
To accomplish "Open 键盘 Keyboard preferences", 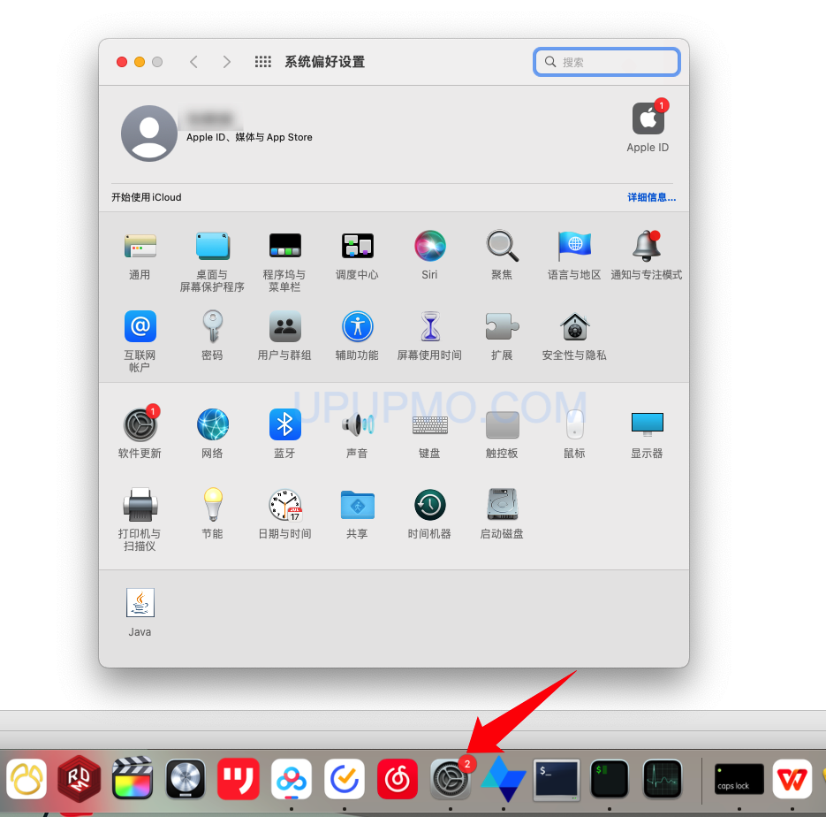I will click(x=430, y=424).
